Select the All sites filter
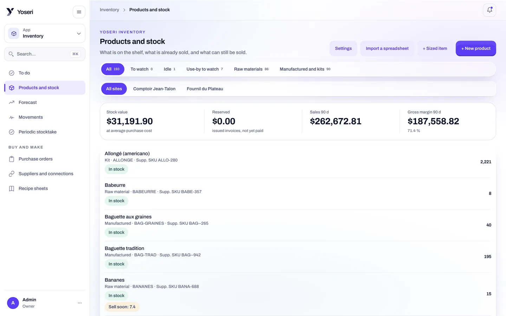The height and width of the screenshot is (316, 506). pyautogui.click(x=114, y=89)
